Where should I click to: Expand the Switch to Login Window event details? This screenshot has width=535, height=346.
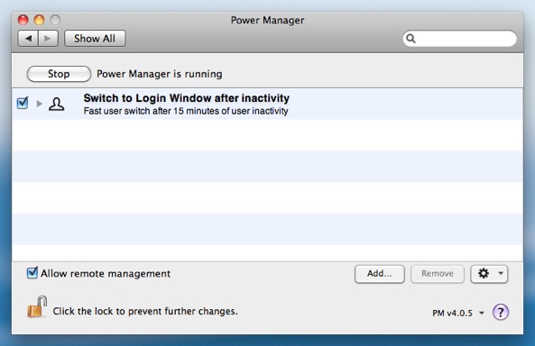coord(39,104)
